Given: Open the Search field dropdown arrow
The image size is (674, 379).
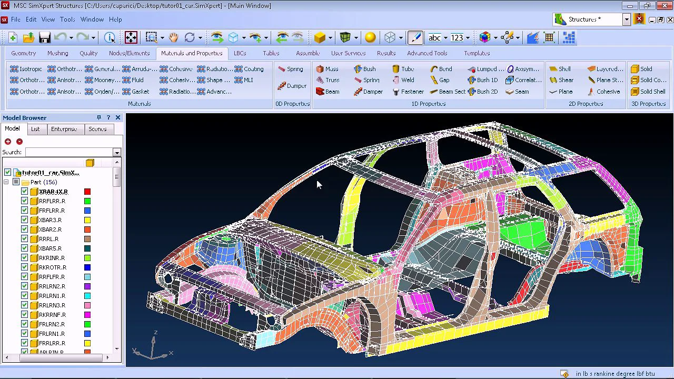Looking at the screenshot, I should click(x=117, y=152).
